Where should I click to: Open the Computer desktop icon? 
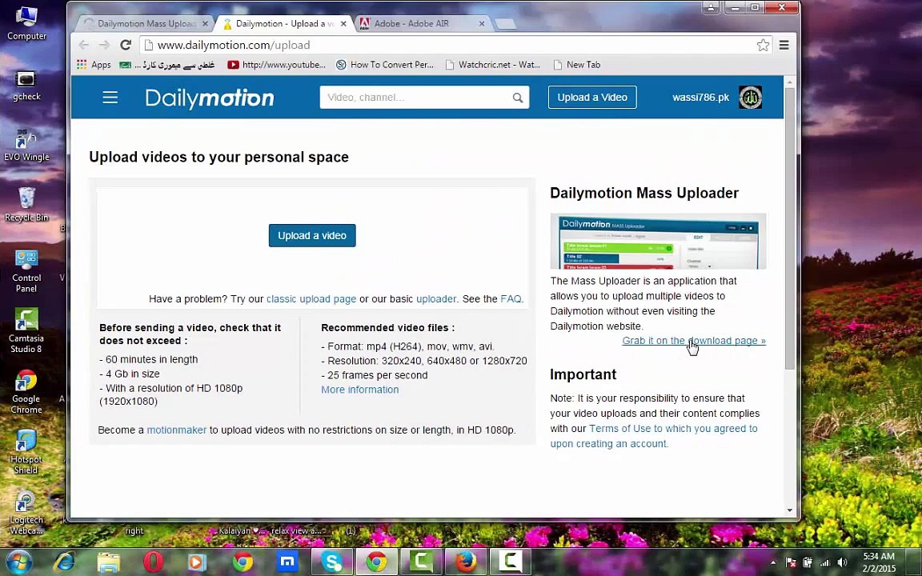[x=26, y=23]
